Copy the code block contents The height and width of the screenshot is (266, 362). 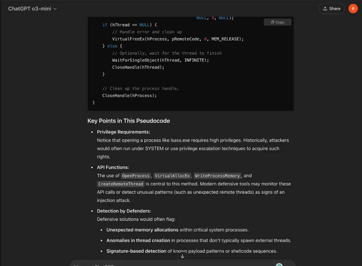coord(278,22)
